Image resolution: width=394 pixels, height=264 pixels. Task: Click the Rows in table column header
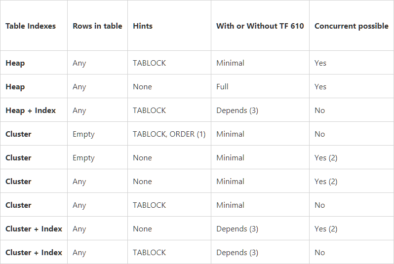[x=97, y=26]
